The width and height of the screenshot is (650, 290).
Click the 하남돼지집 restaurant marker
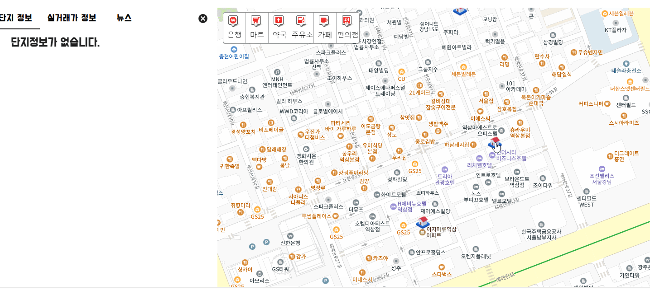pos(473,145)
